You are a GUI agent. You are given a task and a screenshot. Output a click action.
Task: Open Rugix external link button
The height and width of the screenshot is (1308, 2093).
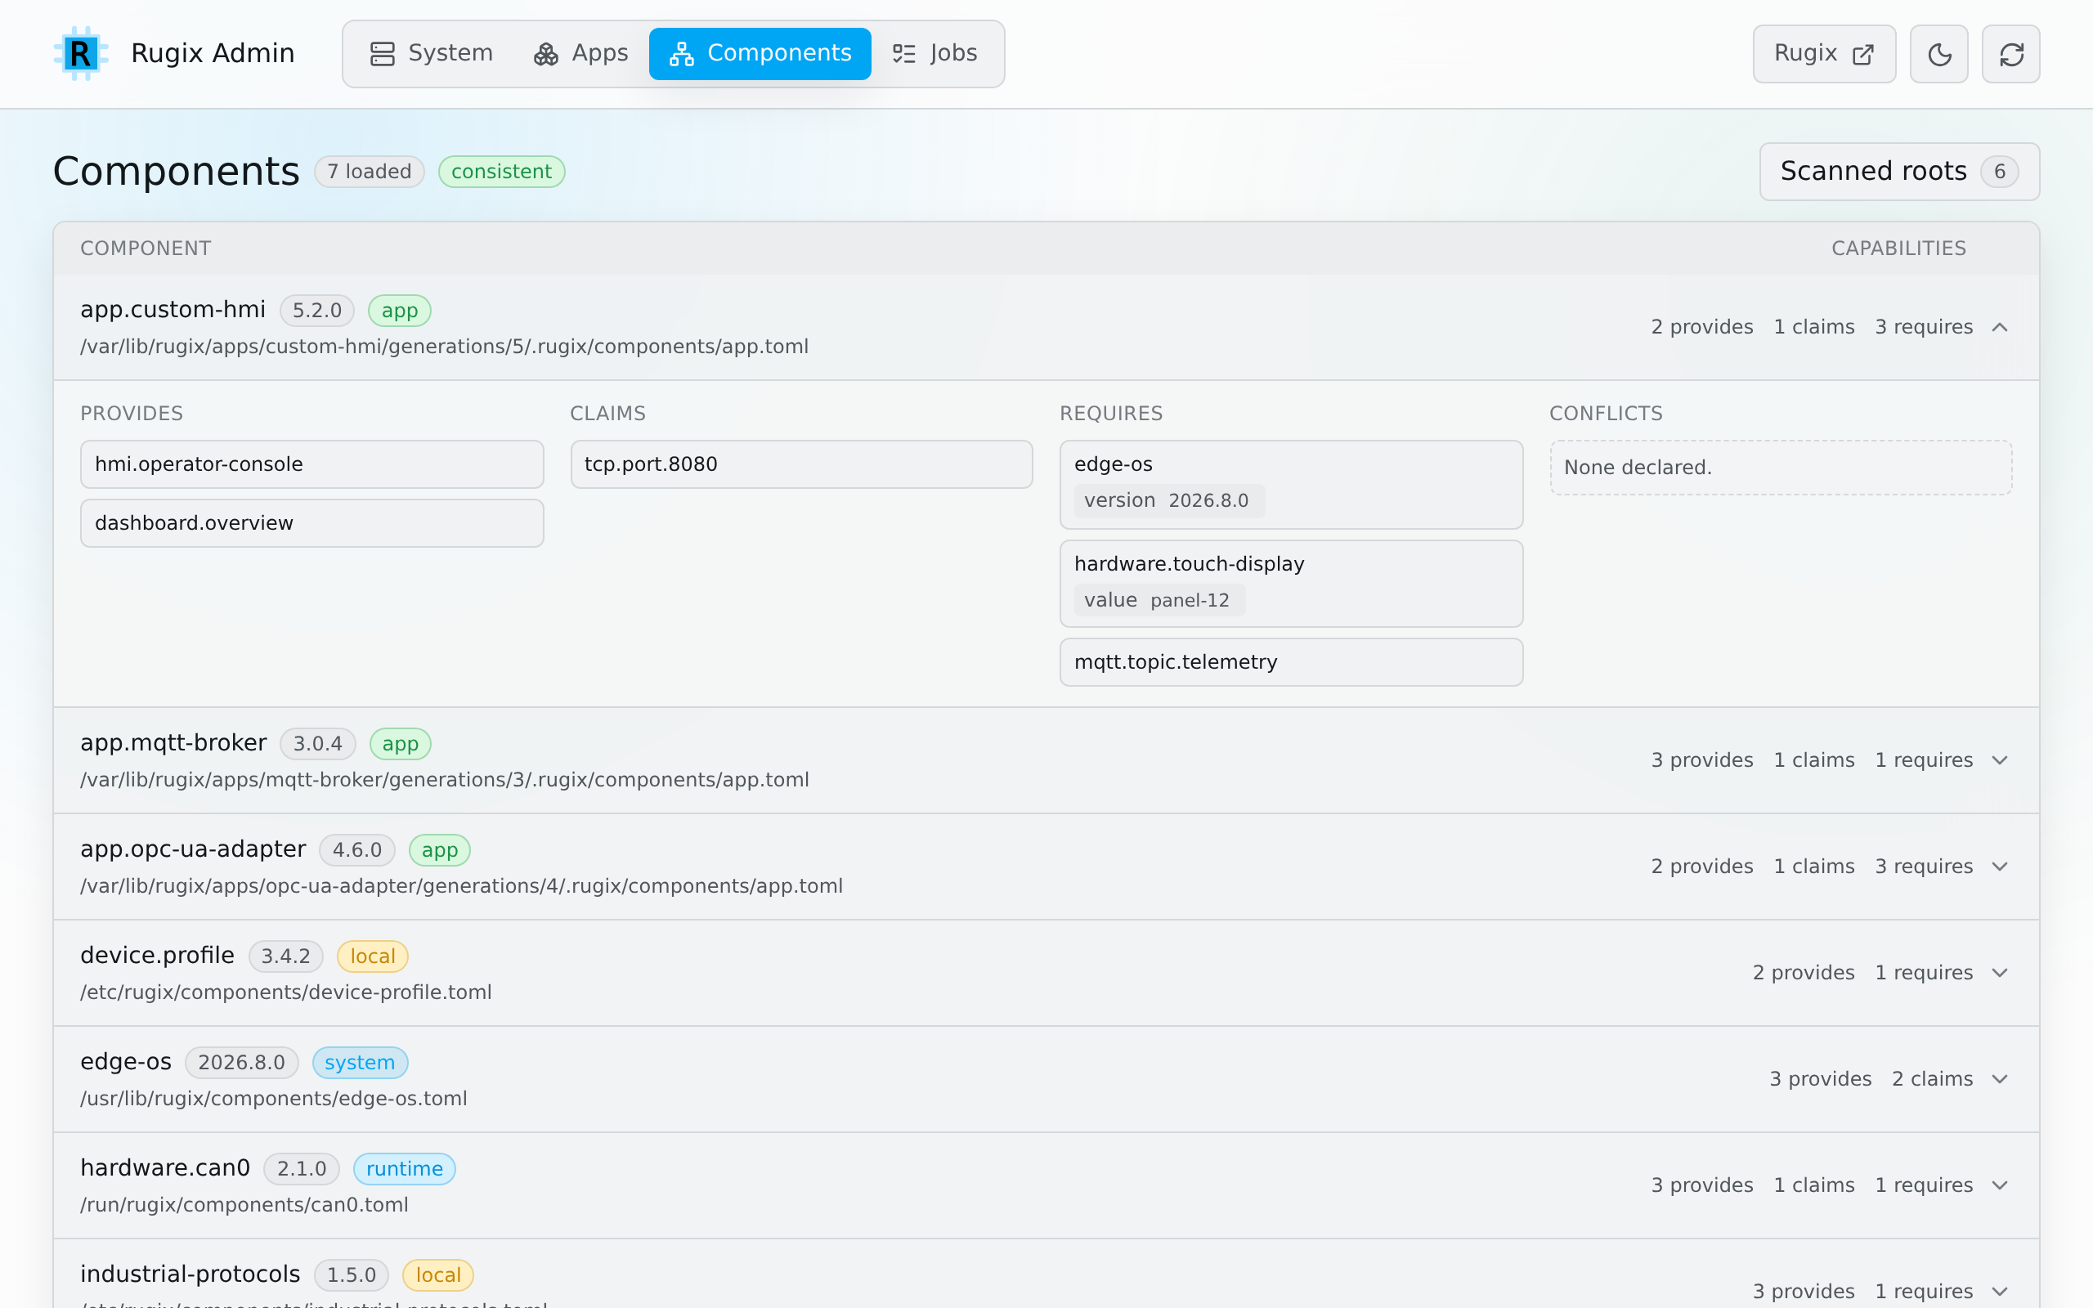click(x=1824, y=55)
